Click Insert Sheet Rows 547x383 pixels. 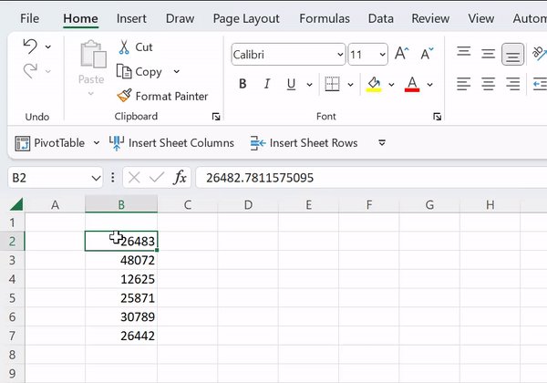tap(304, 143)
